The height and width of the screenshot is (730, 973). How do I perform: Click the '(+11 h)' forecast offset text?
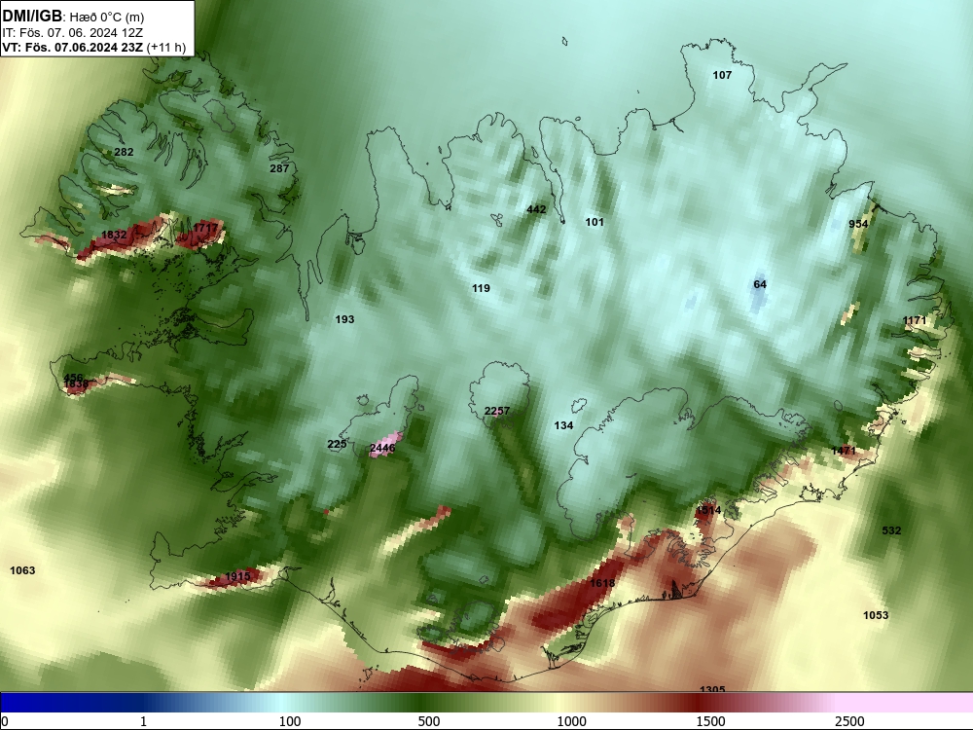[166, 47]
